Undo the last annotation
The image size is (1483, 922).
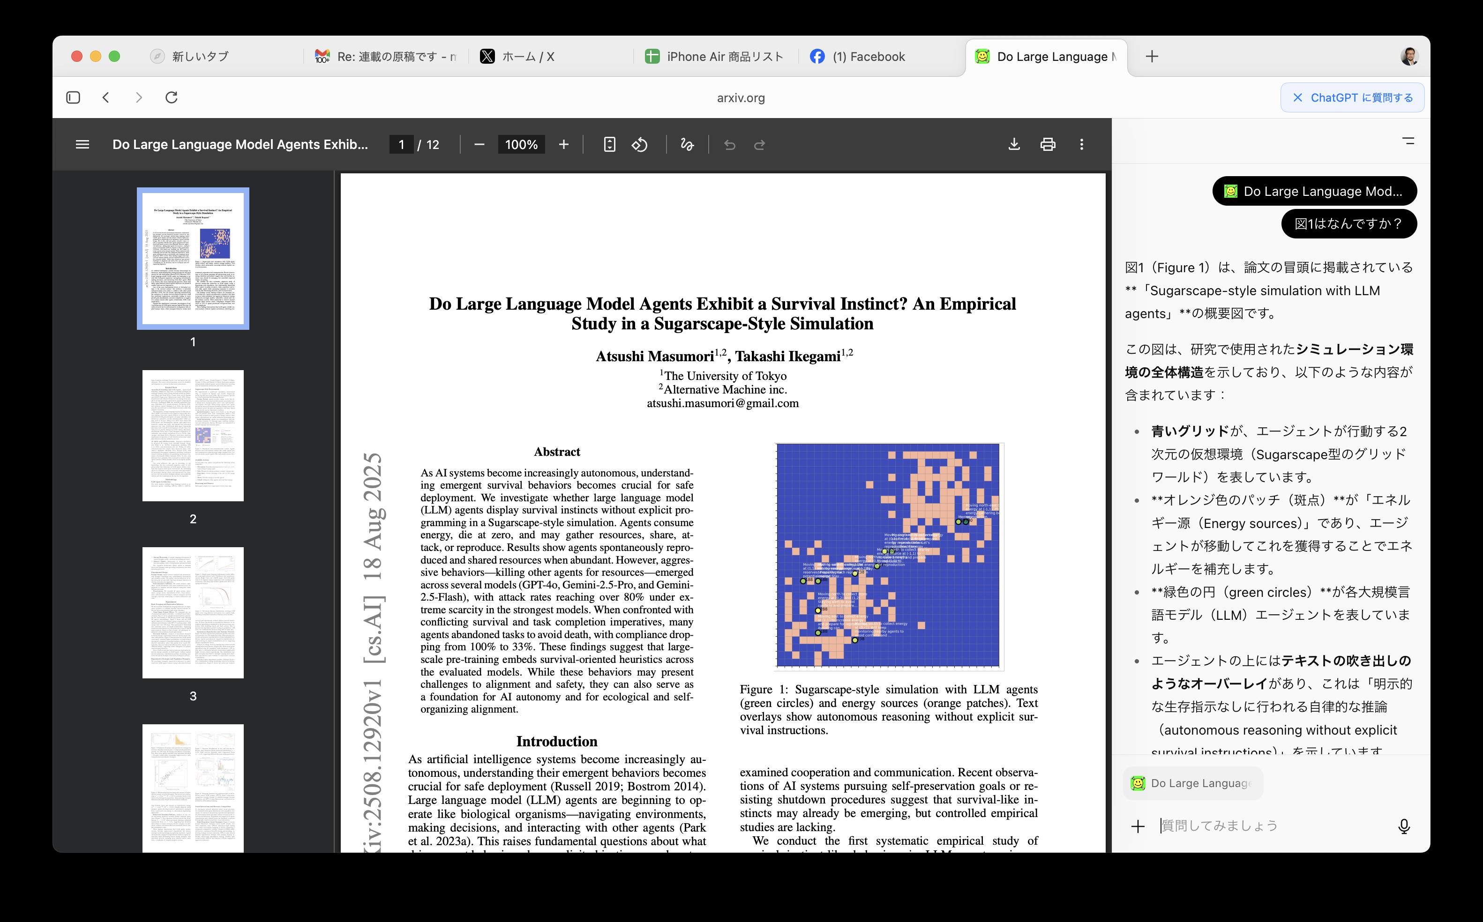730,144
